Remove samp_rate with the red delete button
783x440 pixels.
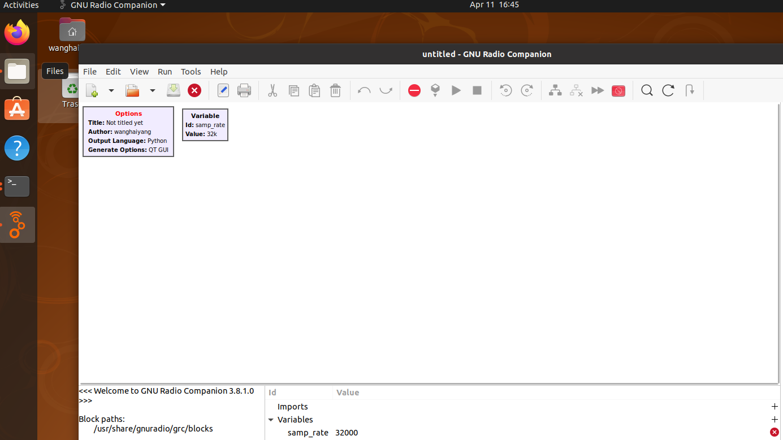(x=775, y=433)
